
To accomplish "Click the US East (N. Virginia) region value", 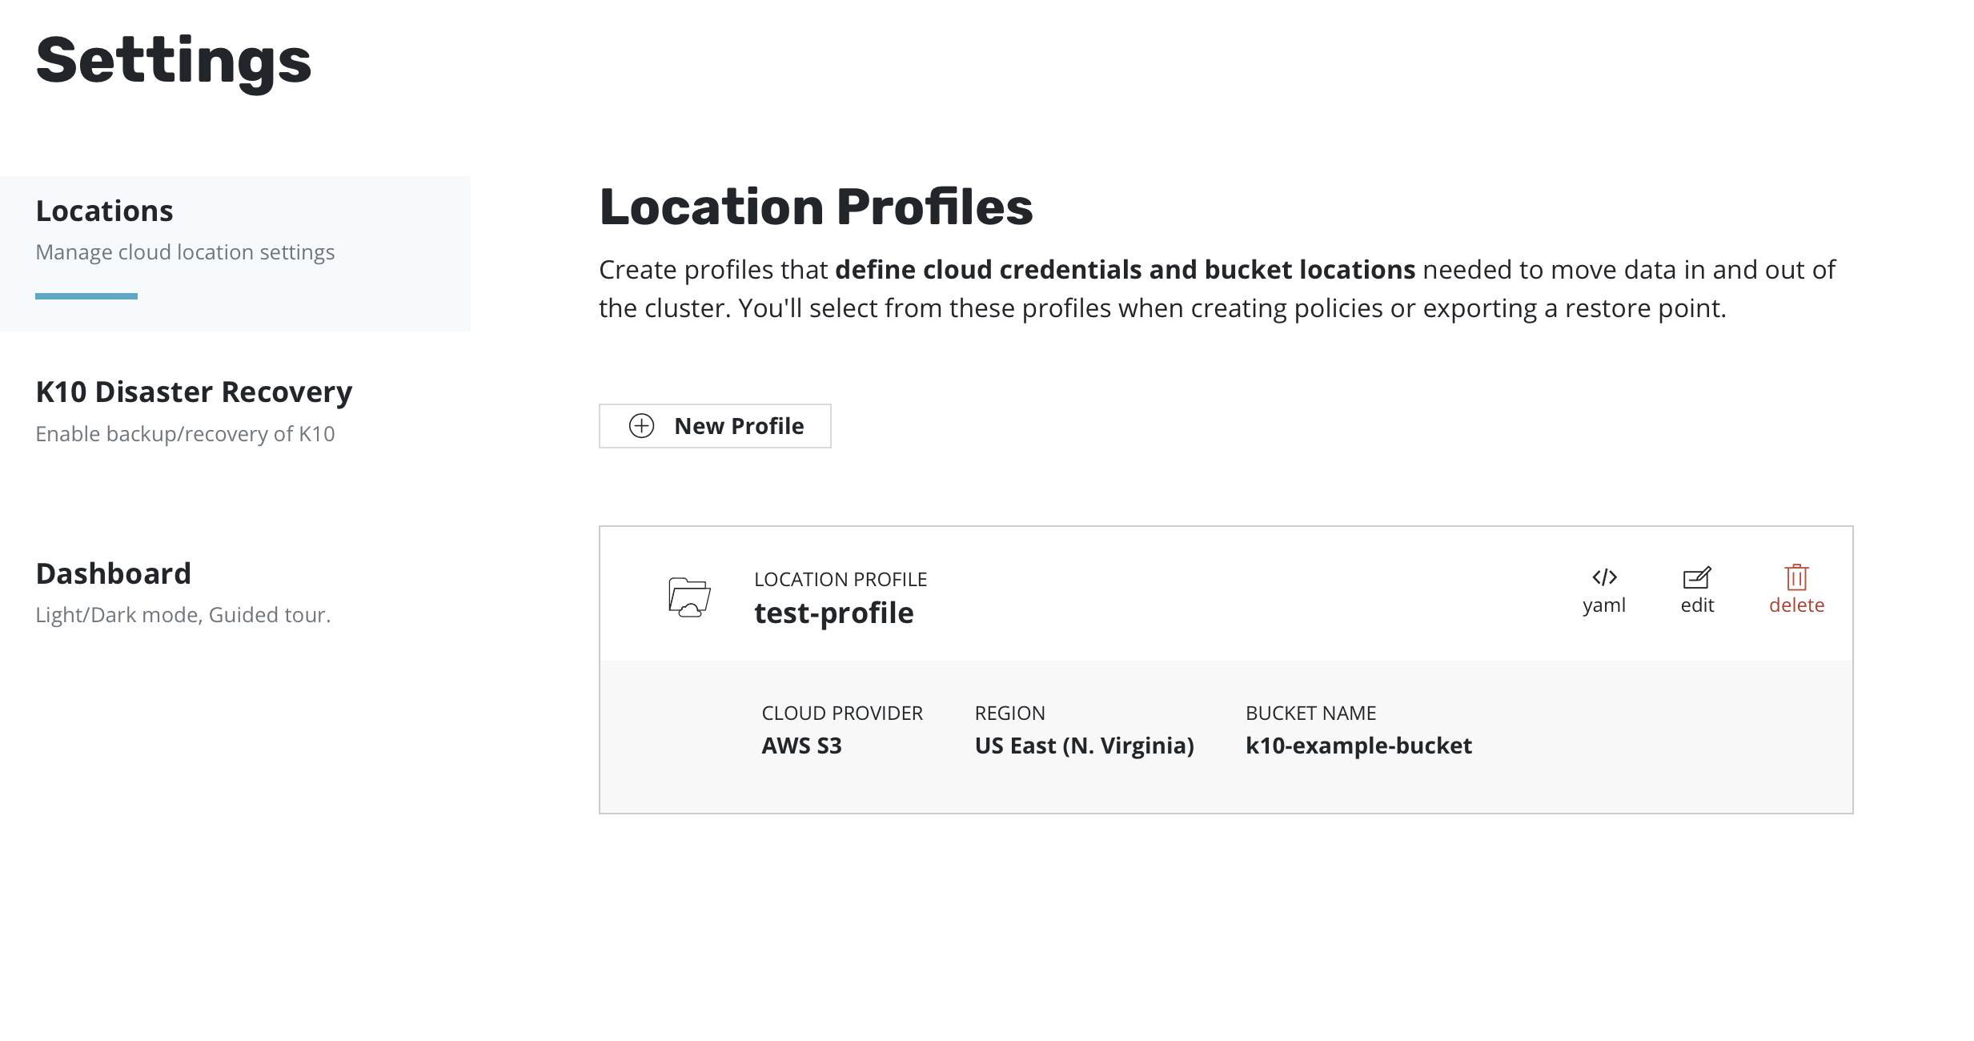I will (x=1084, y=746).
